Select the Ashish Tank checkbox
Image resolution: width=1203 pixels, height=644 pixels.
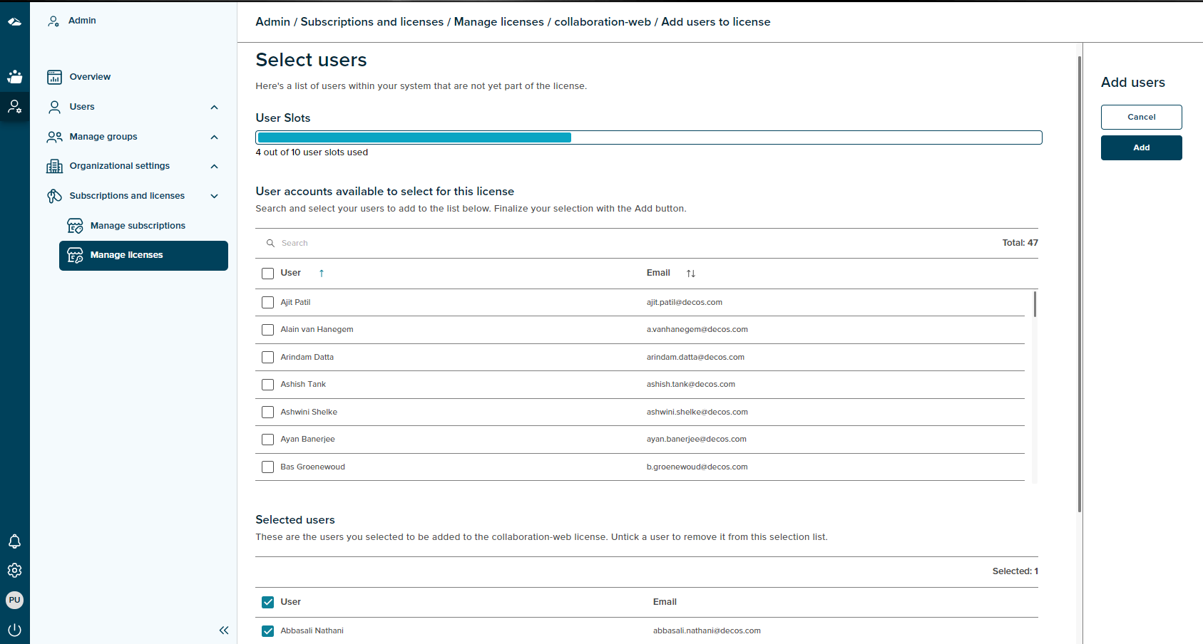point(268,385)
